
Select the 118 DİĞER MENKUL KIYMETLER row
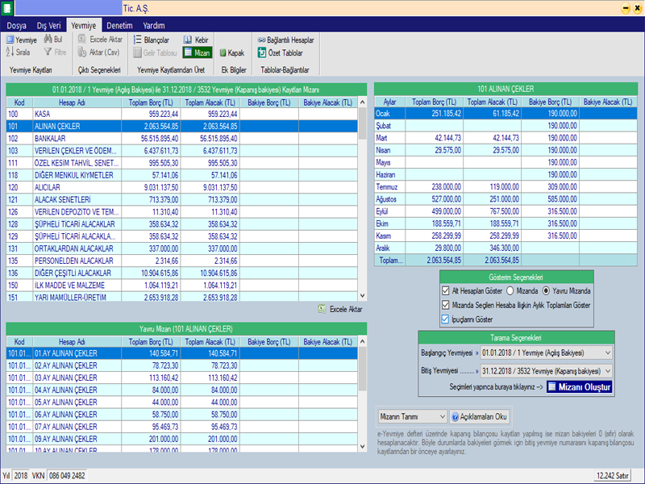pyautogui.click(x=182, y=175)
